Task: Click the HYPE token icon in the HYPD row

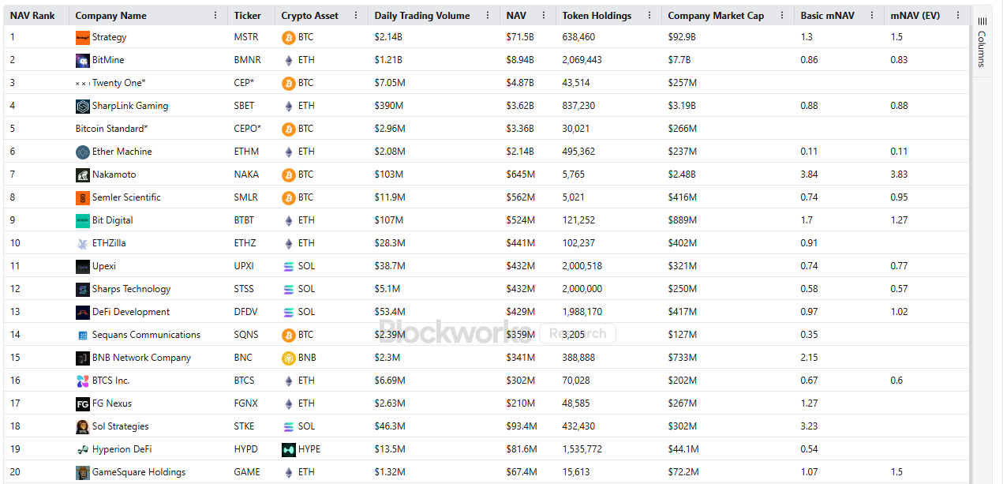Action: click(x=289, y=449)
